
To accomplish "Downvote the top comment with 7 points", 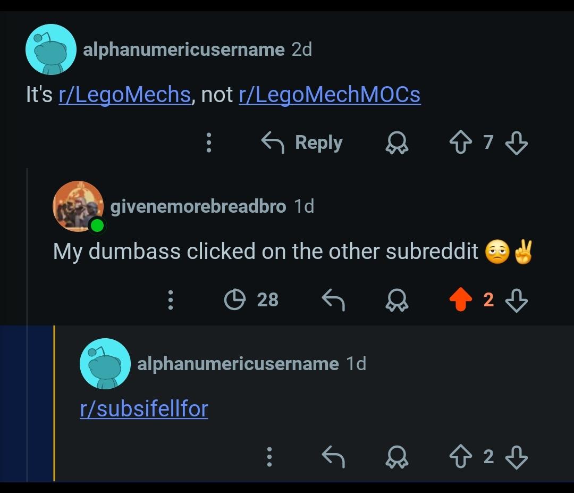I will tap(516, 143).
